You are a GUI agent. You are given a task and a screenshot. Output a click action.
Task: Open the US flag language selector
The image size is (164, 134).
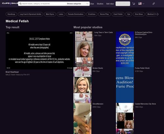point(141,4)
